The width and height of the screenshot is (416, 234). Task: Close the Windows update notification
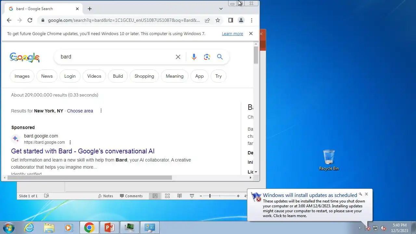coord(366,194)
